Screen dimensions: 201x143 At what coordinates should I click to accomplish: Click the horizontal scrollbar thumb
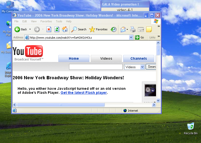pos(61,105)
